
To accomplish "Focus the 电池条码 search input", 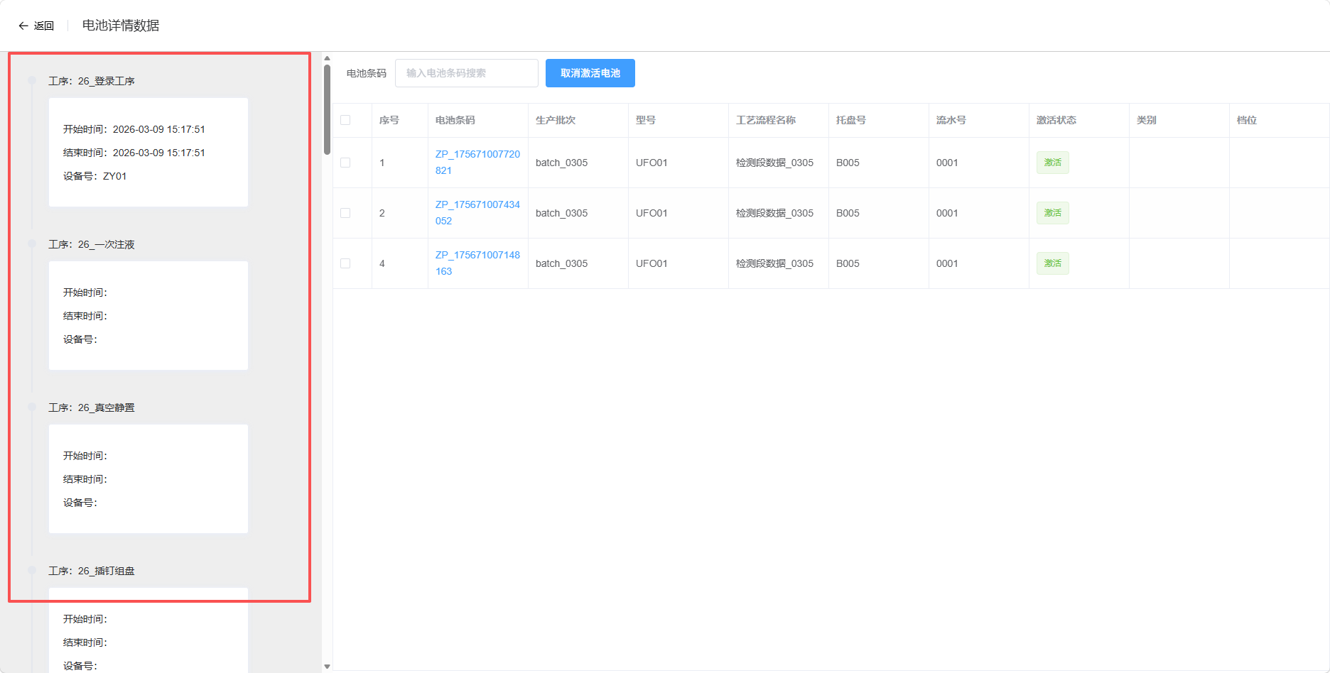I will 467,73.
